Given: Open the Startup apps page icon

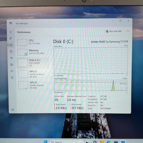Looking at the screenshot, I should [x=11, y=58].
